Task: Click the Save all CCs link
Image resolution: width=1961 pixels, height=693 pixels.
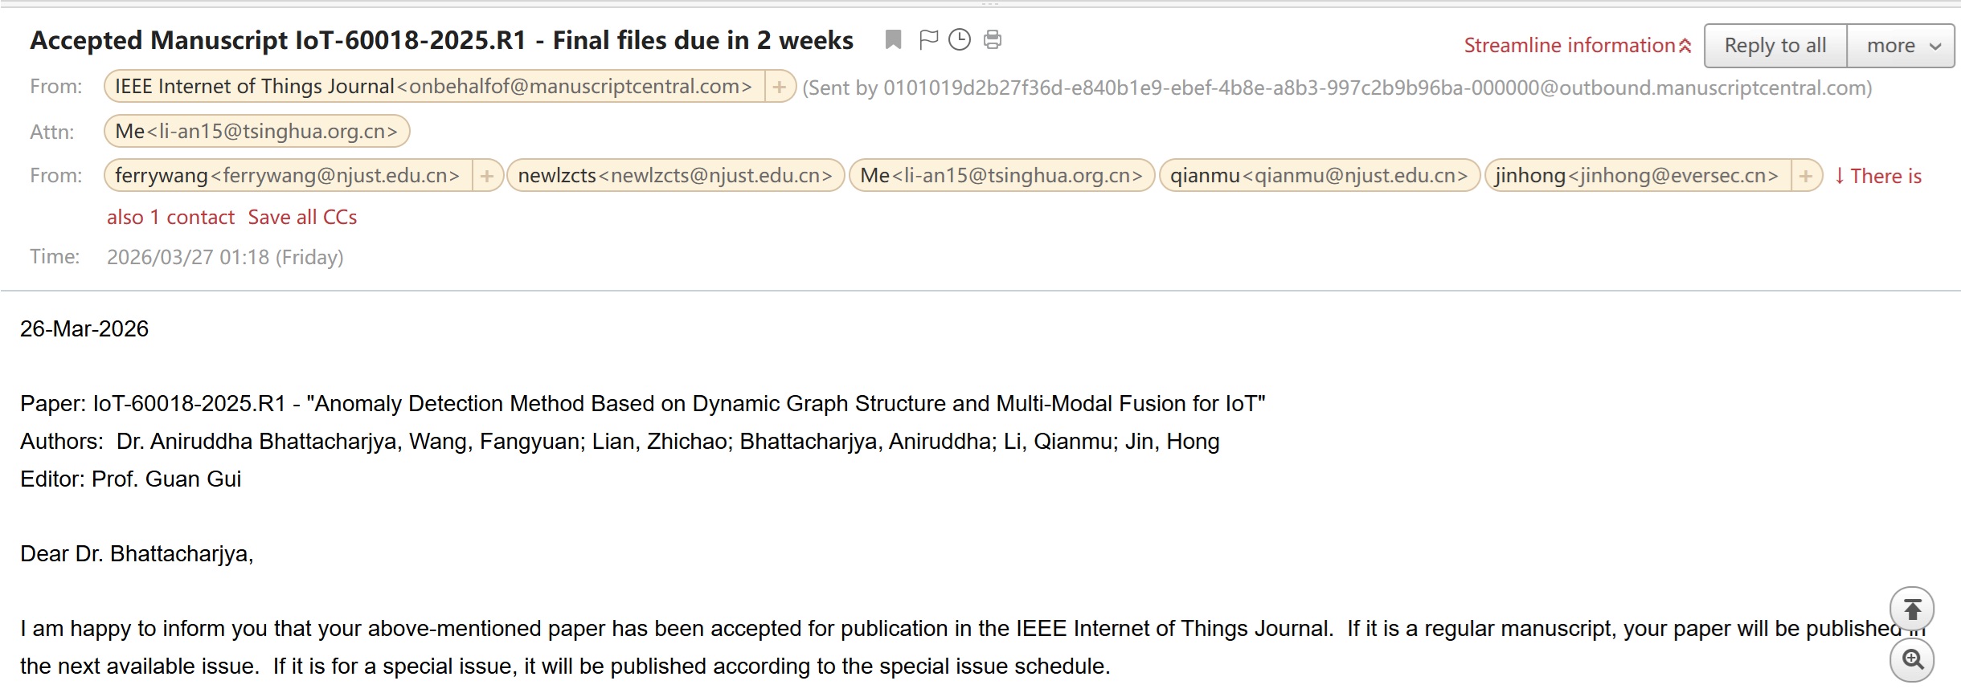Action: [302, 218]
